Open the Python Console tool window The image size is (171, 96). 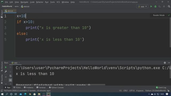pos(56,87)
